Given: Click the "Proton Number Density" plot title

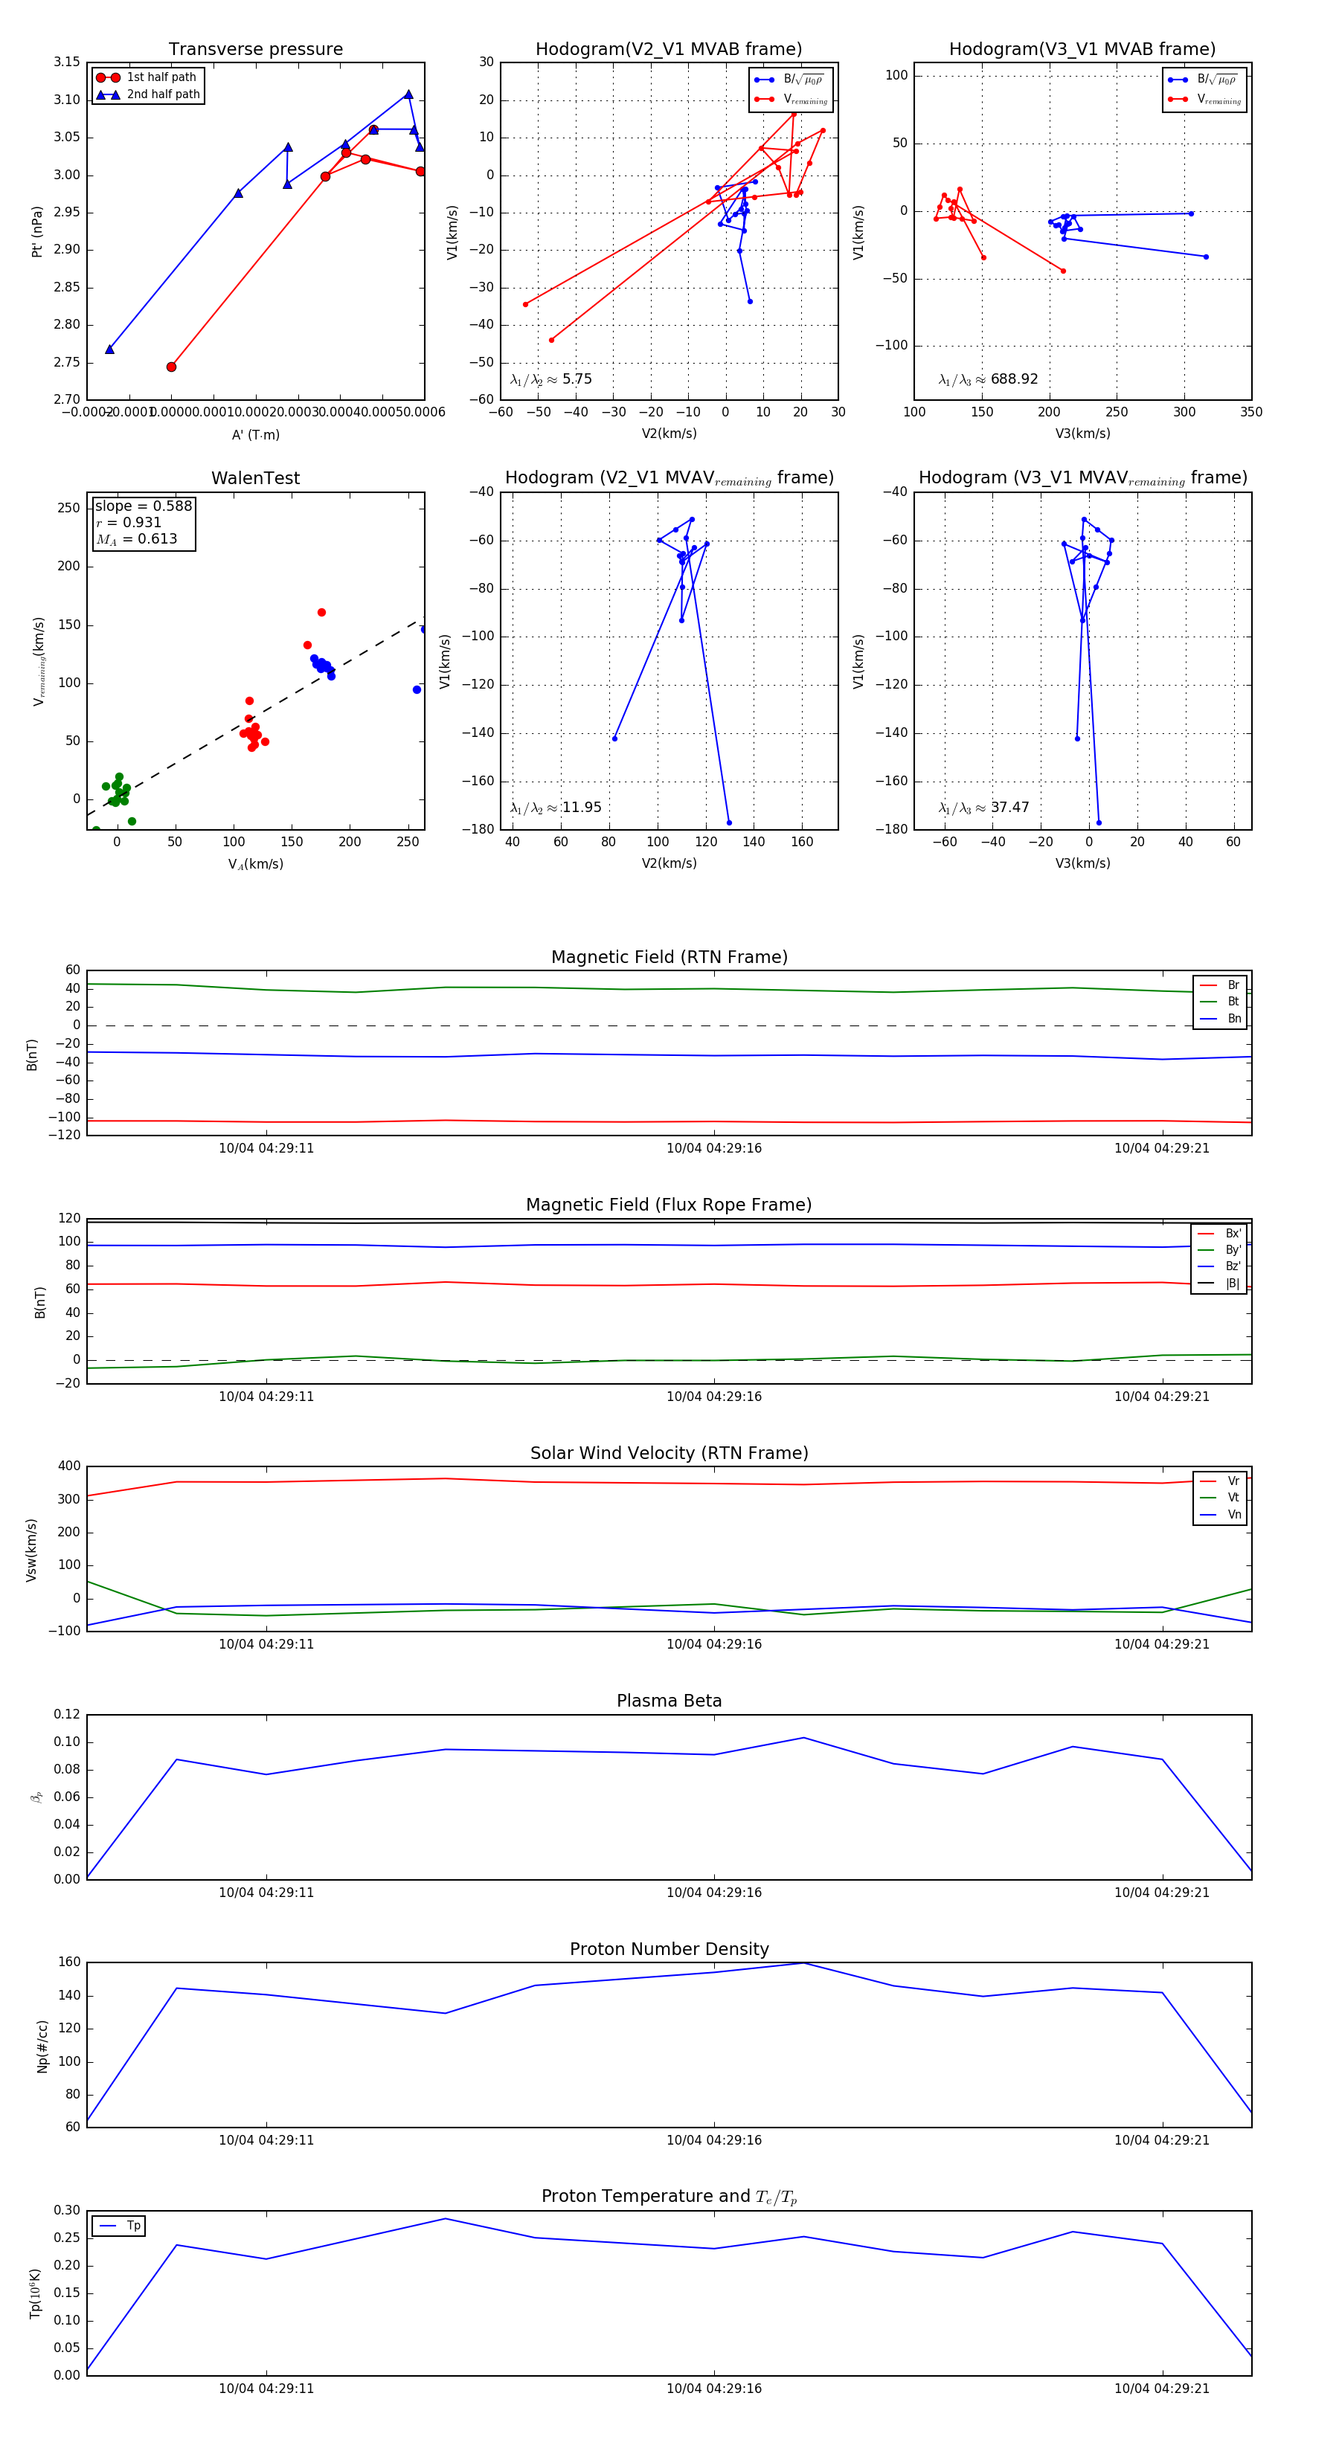Looking at the screenshot, I should click(669, 1949).
